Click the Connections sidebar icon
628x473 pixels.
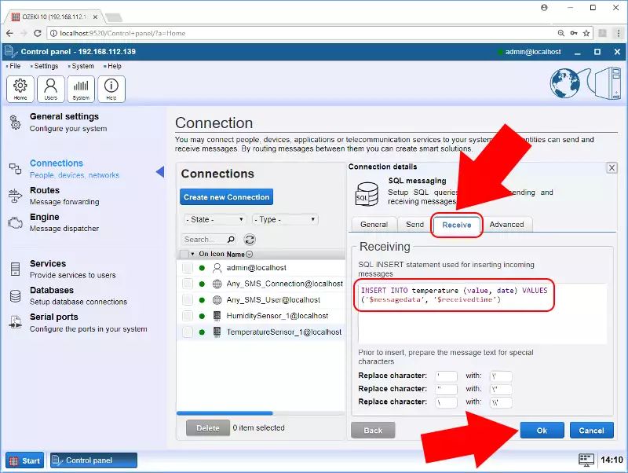click(15, 168)
